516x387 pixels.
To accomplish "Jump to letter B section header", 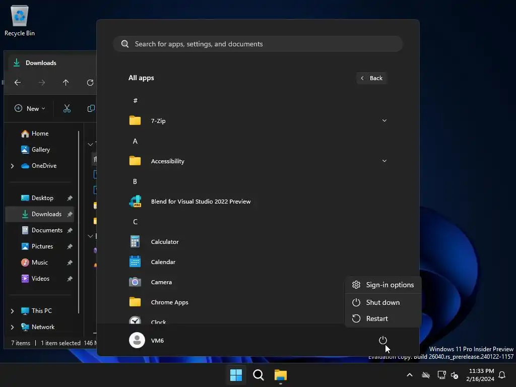I will pos(135,181).
